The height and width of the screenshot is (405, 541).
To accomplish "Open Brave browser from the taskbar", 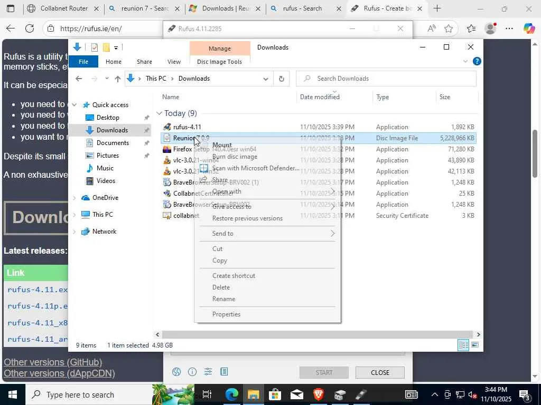I will click(318, 394).
